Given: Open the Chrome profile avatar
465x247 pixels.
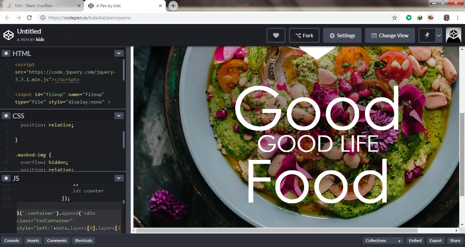Looking at the screenshot, I should 447,18.
